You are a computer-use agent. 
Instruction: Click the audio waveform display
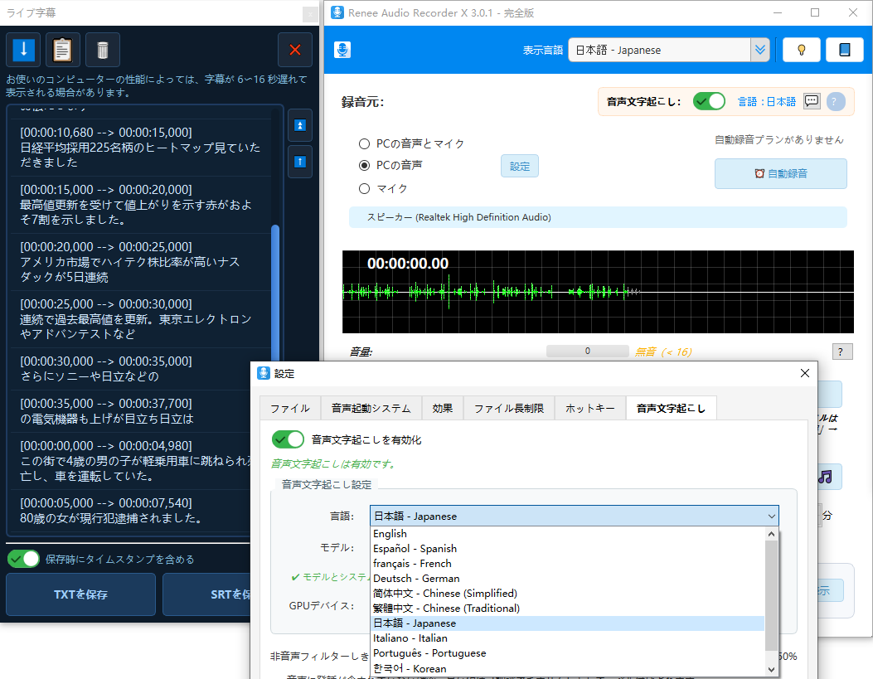598,292
